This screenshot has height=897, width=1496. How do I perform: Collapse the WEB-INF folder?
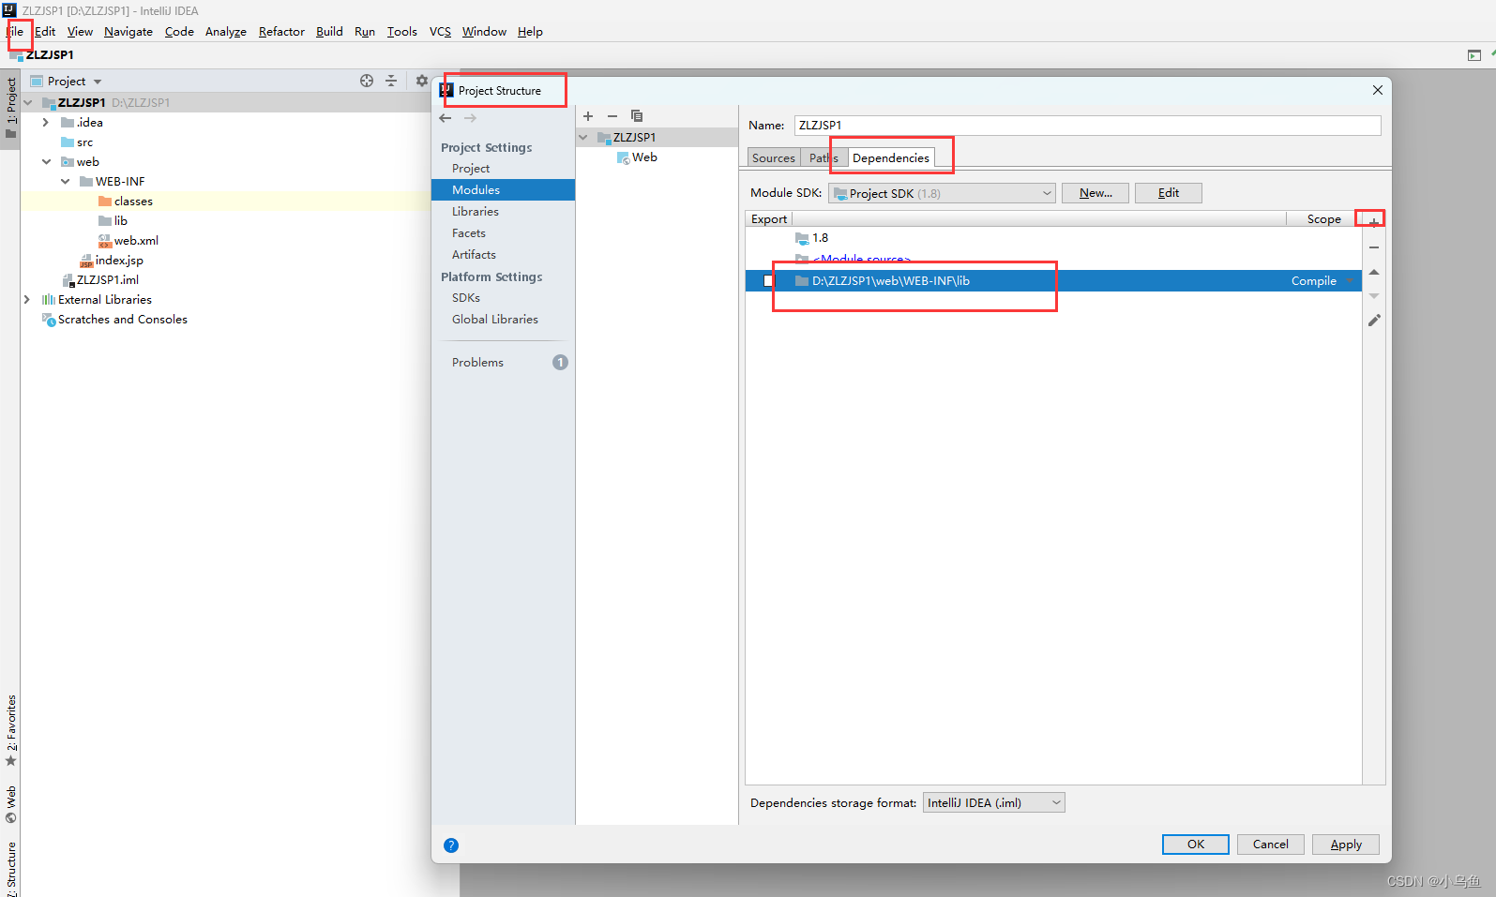(65, 182)
